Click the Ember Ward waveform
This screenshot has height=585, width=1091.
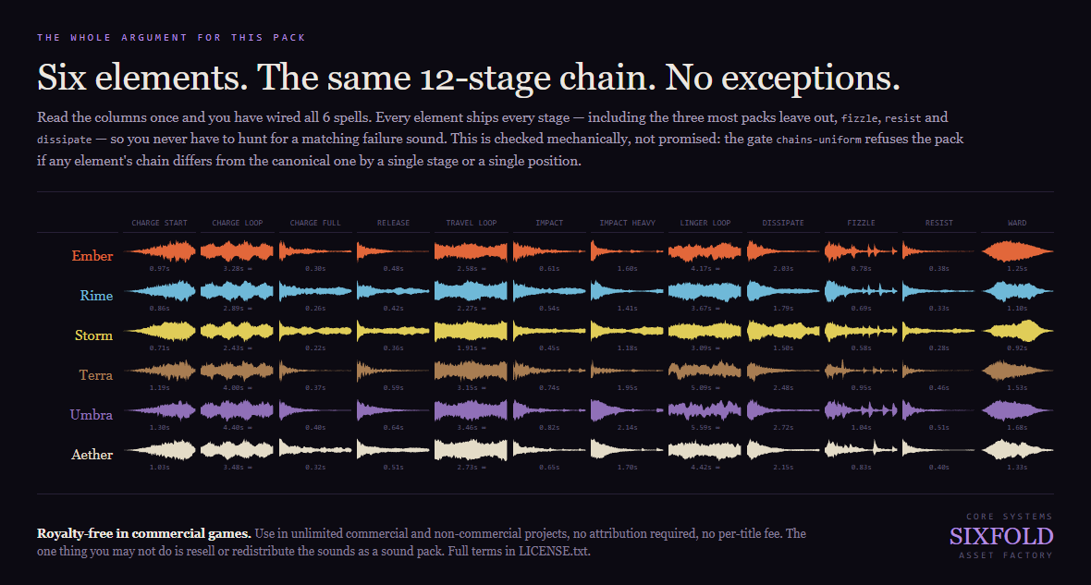pos(1017,251)
